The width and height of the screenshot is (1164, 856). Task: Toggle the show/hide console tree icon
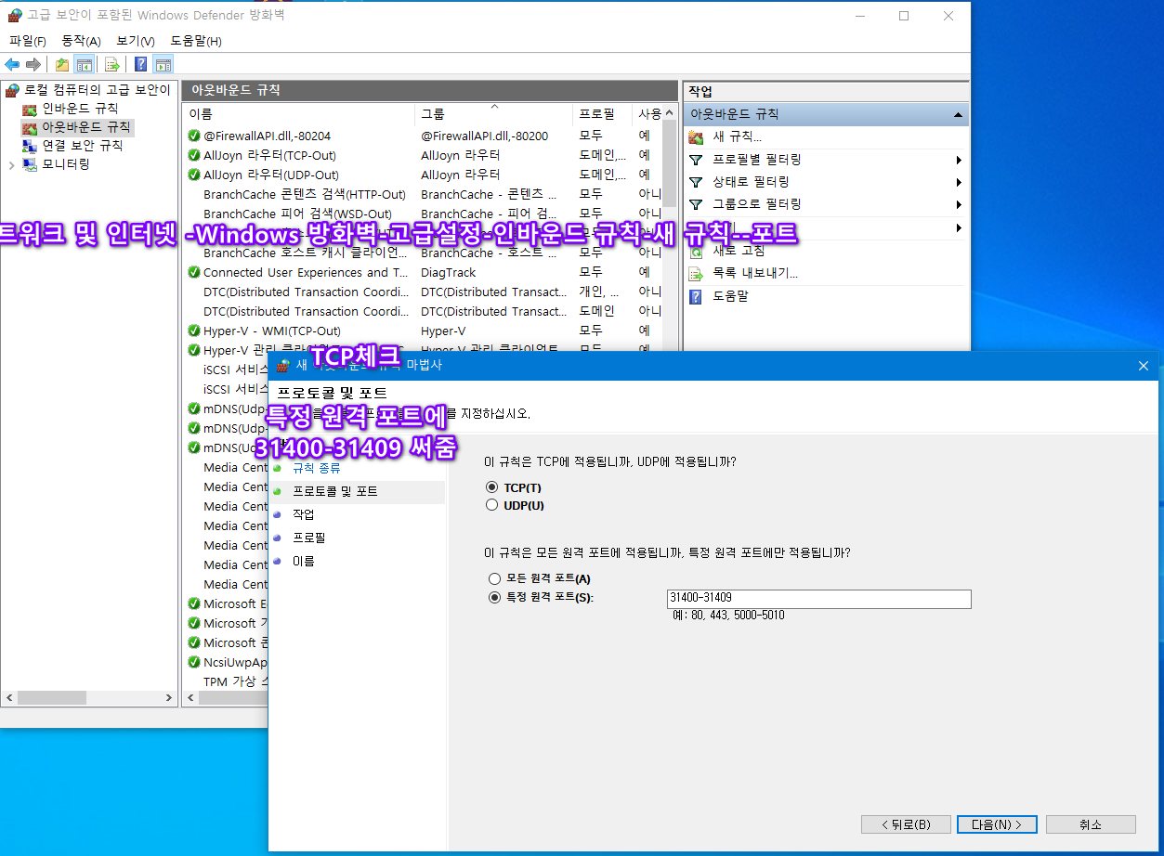[x=84, y=64]
